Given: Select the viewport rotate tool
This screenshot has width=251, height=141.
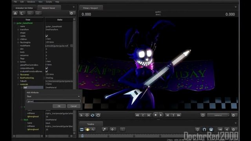Looking at the screenshot, I should click(93, 115).
